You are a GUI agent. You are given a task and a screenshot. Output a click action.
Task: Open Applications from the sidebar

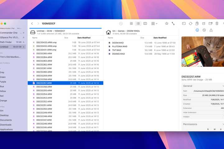(6, 129)
